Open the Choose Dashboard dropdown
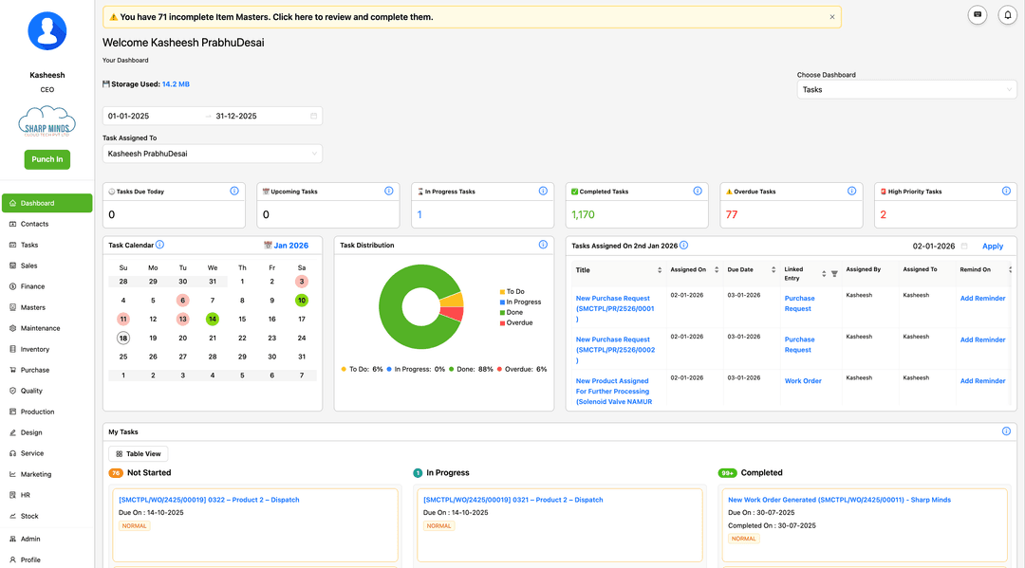 tap(905, 89)
